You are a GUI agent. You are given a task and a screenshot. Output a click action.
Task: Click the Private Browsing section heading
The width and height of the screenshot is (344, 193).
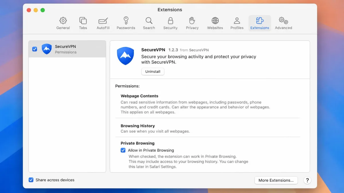point(138,143)
